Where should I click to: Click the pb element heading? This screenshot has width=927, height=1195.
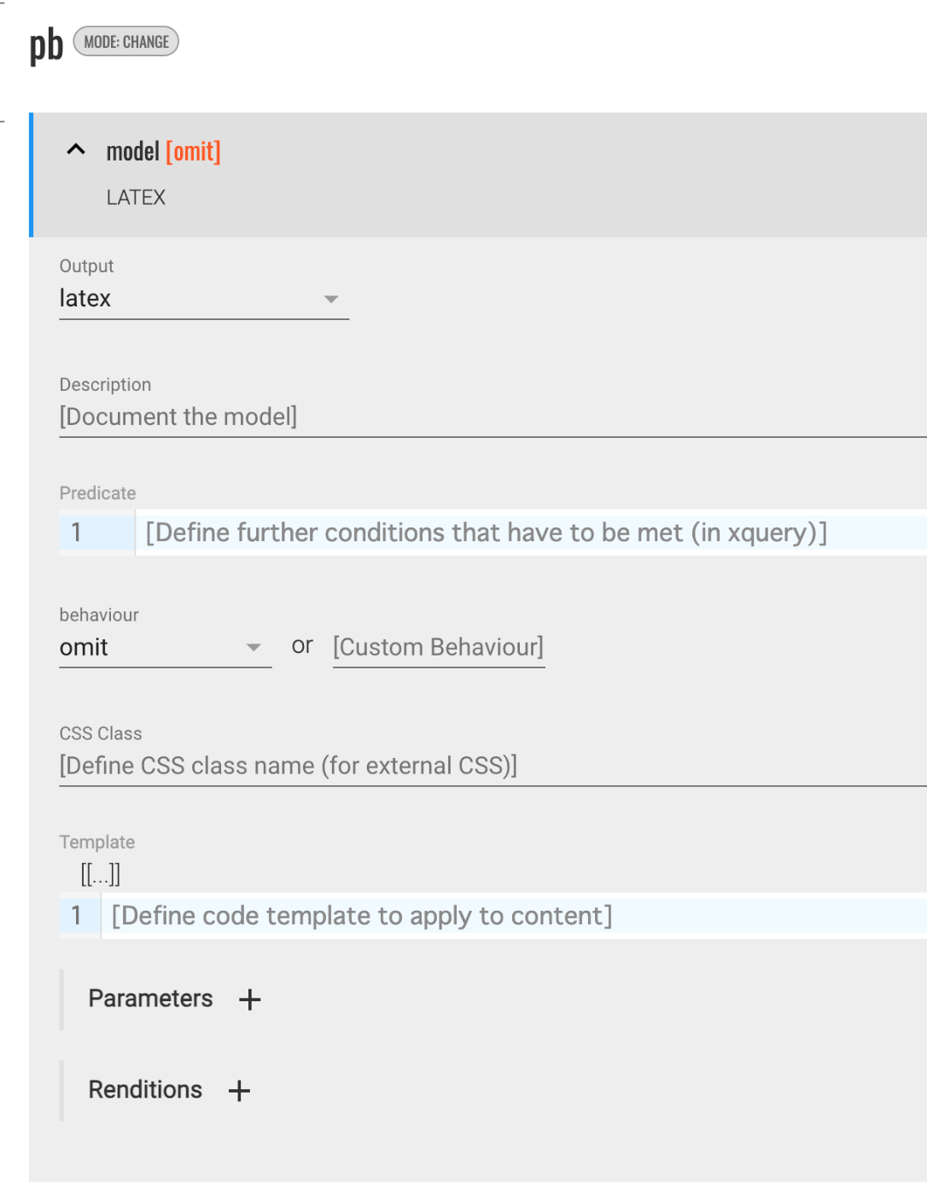(x=46, y=44)
